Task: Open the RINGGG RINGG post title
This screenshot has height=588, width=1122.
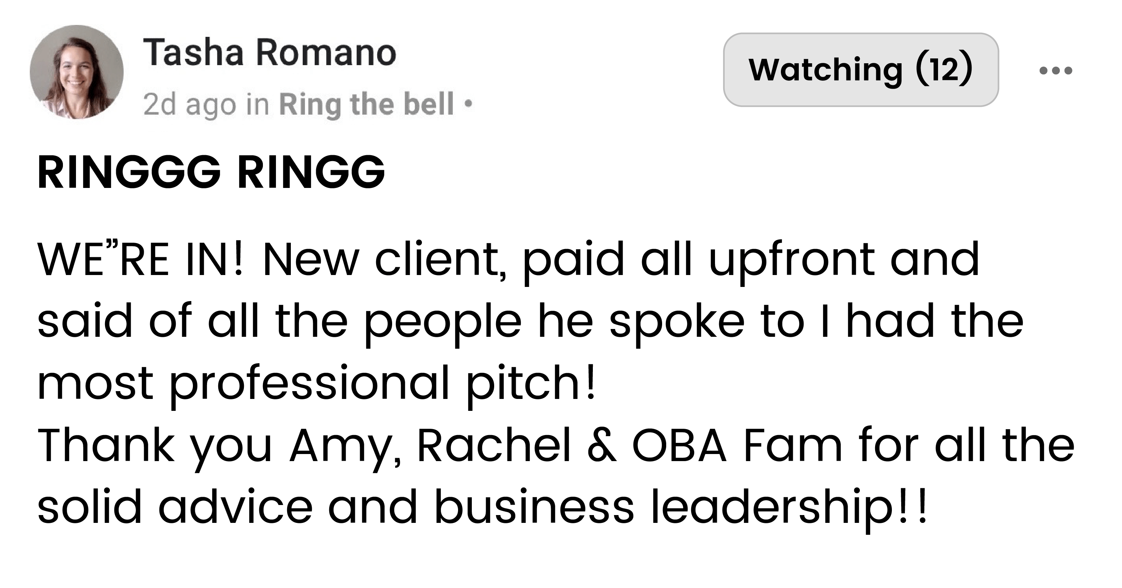Action: click(x=211, y=172)
